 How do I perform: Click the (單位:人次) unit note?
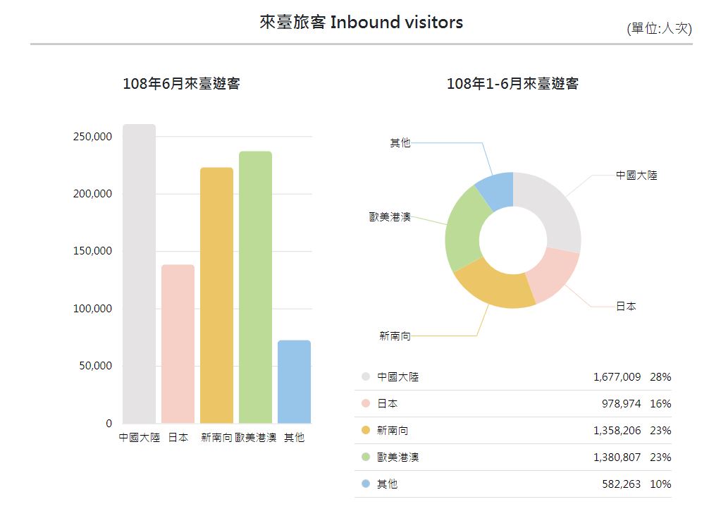(x=660, y=28)
